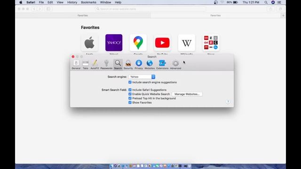Open the Security preferences pane
This screenshot has width=301, height=169.
pos(128,65)
